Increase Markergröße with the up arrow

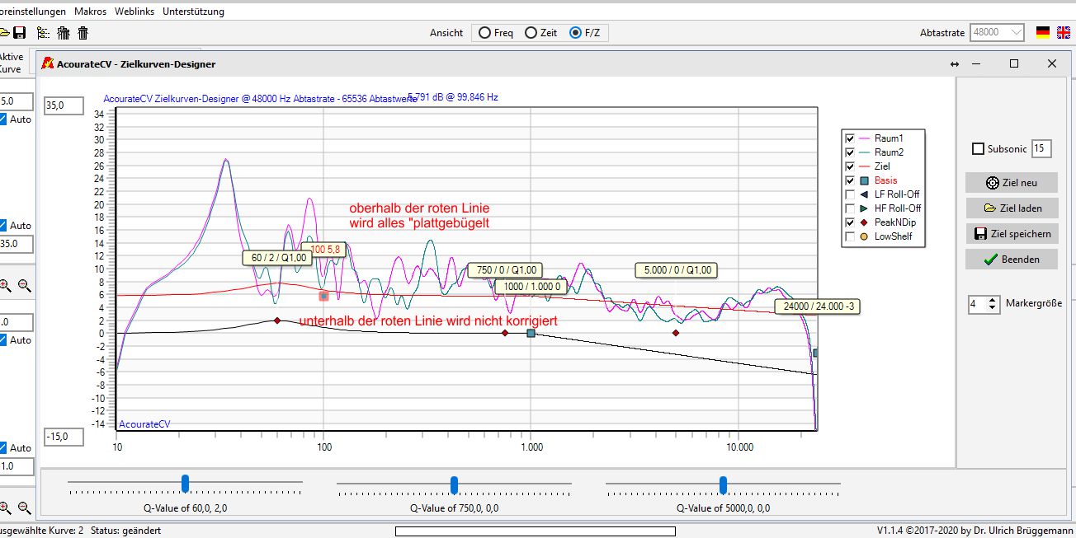coord(993,300)
